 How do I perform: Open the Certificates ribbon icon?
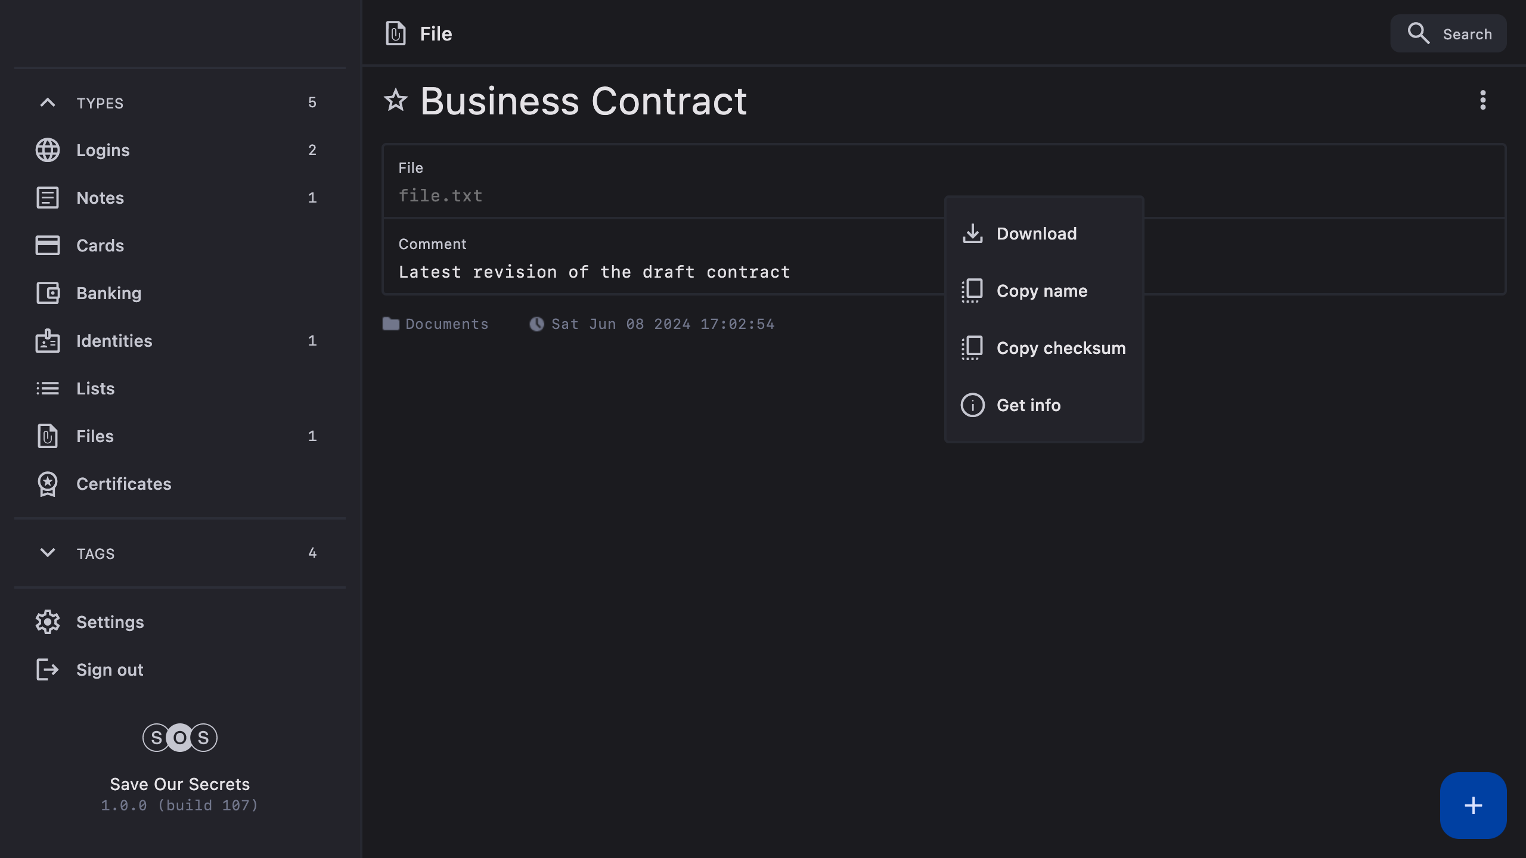pos(47,484)
